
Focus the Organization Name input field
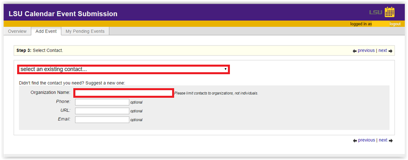124,93
